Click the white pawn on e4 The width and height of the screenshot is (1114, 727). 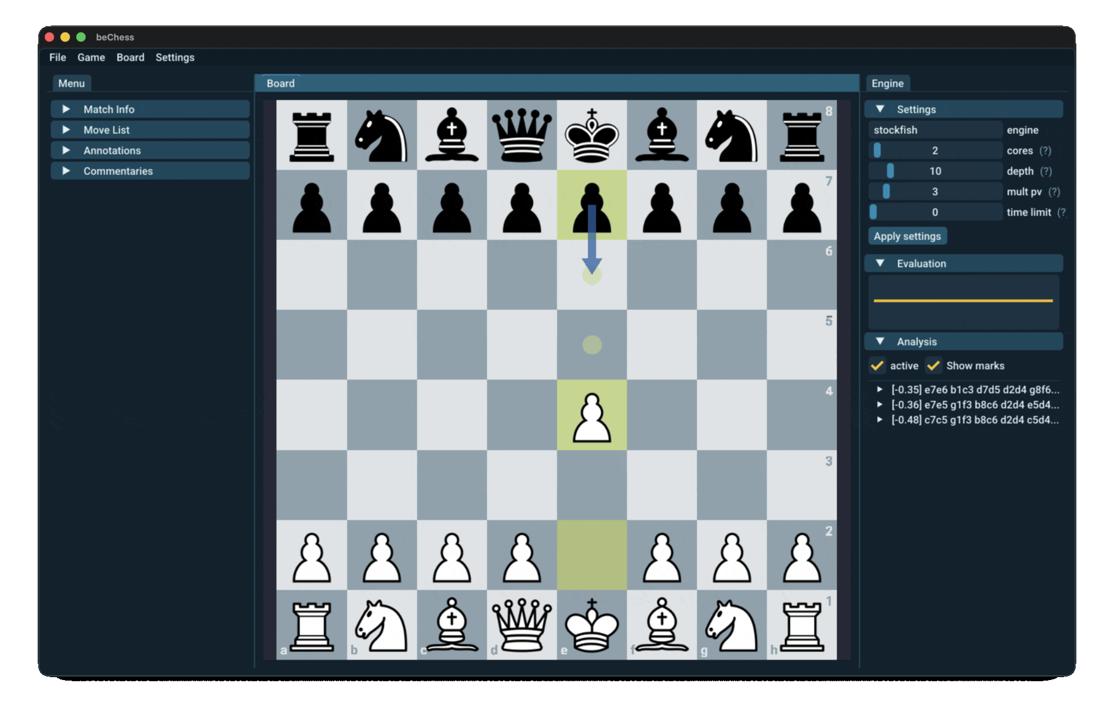click(x=591, y=416)
